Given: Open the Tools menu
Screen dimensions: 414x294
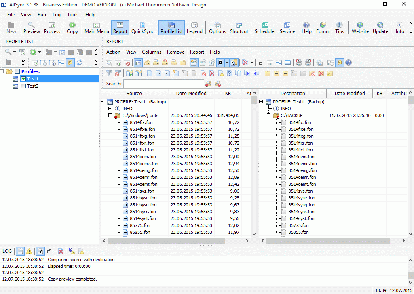Looking at the screenshot, I should tap(73, 15).
